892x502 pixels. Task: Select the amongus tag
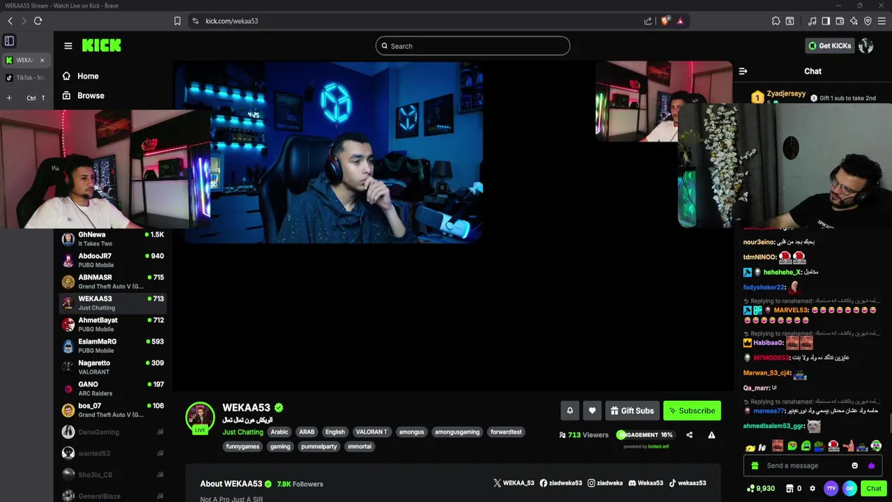tap(411, 432)
